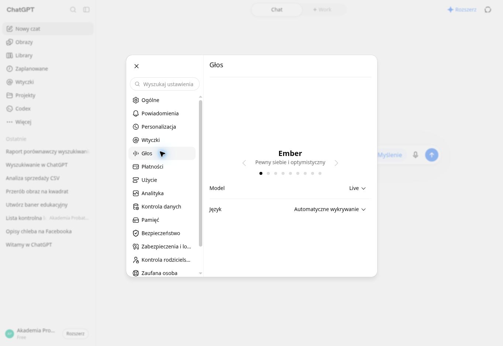This screenshot has width=503, height=346.
Task: Click the settings list scrollbar thumb
Action: (200, 173)
